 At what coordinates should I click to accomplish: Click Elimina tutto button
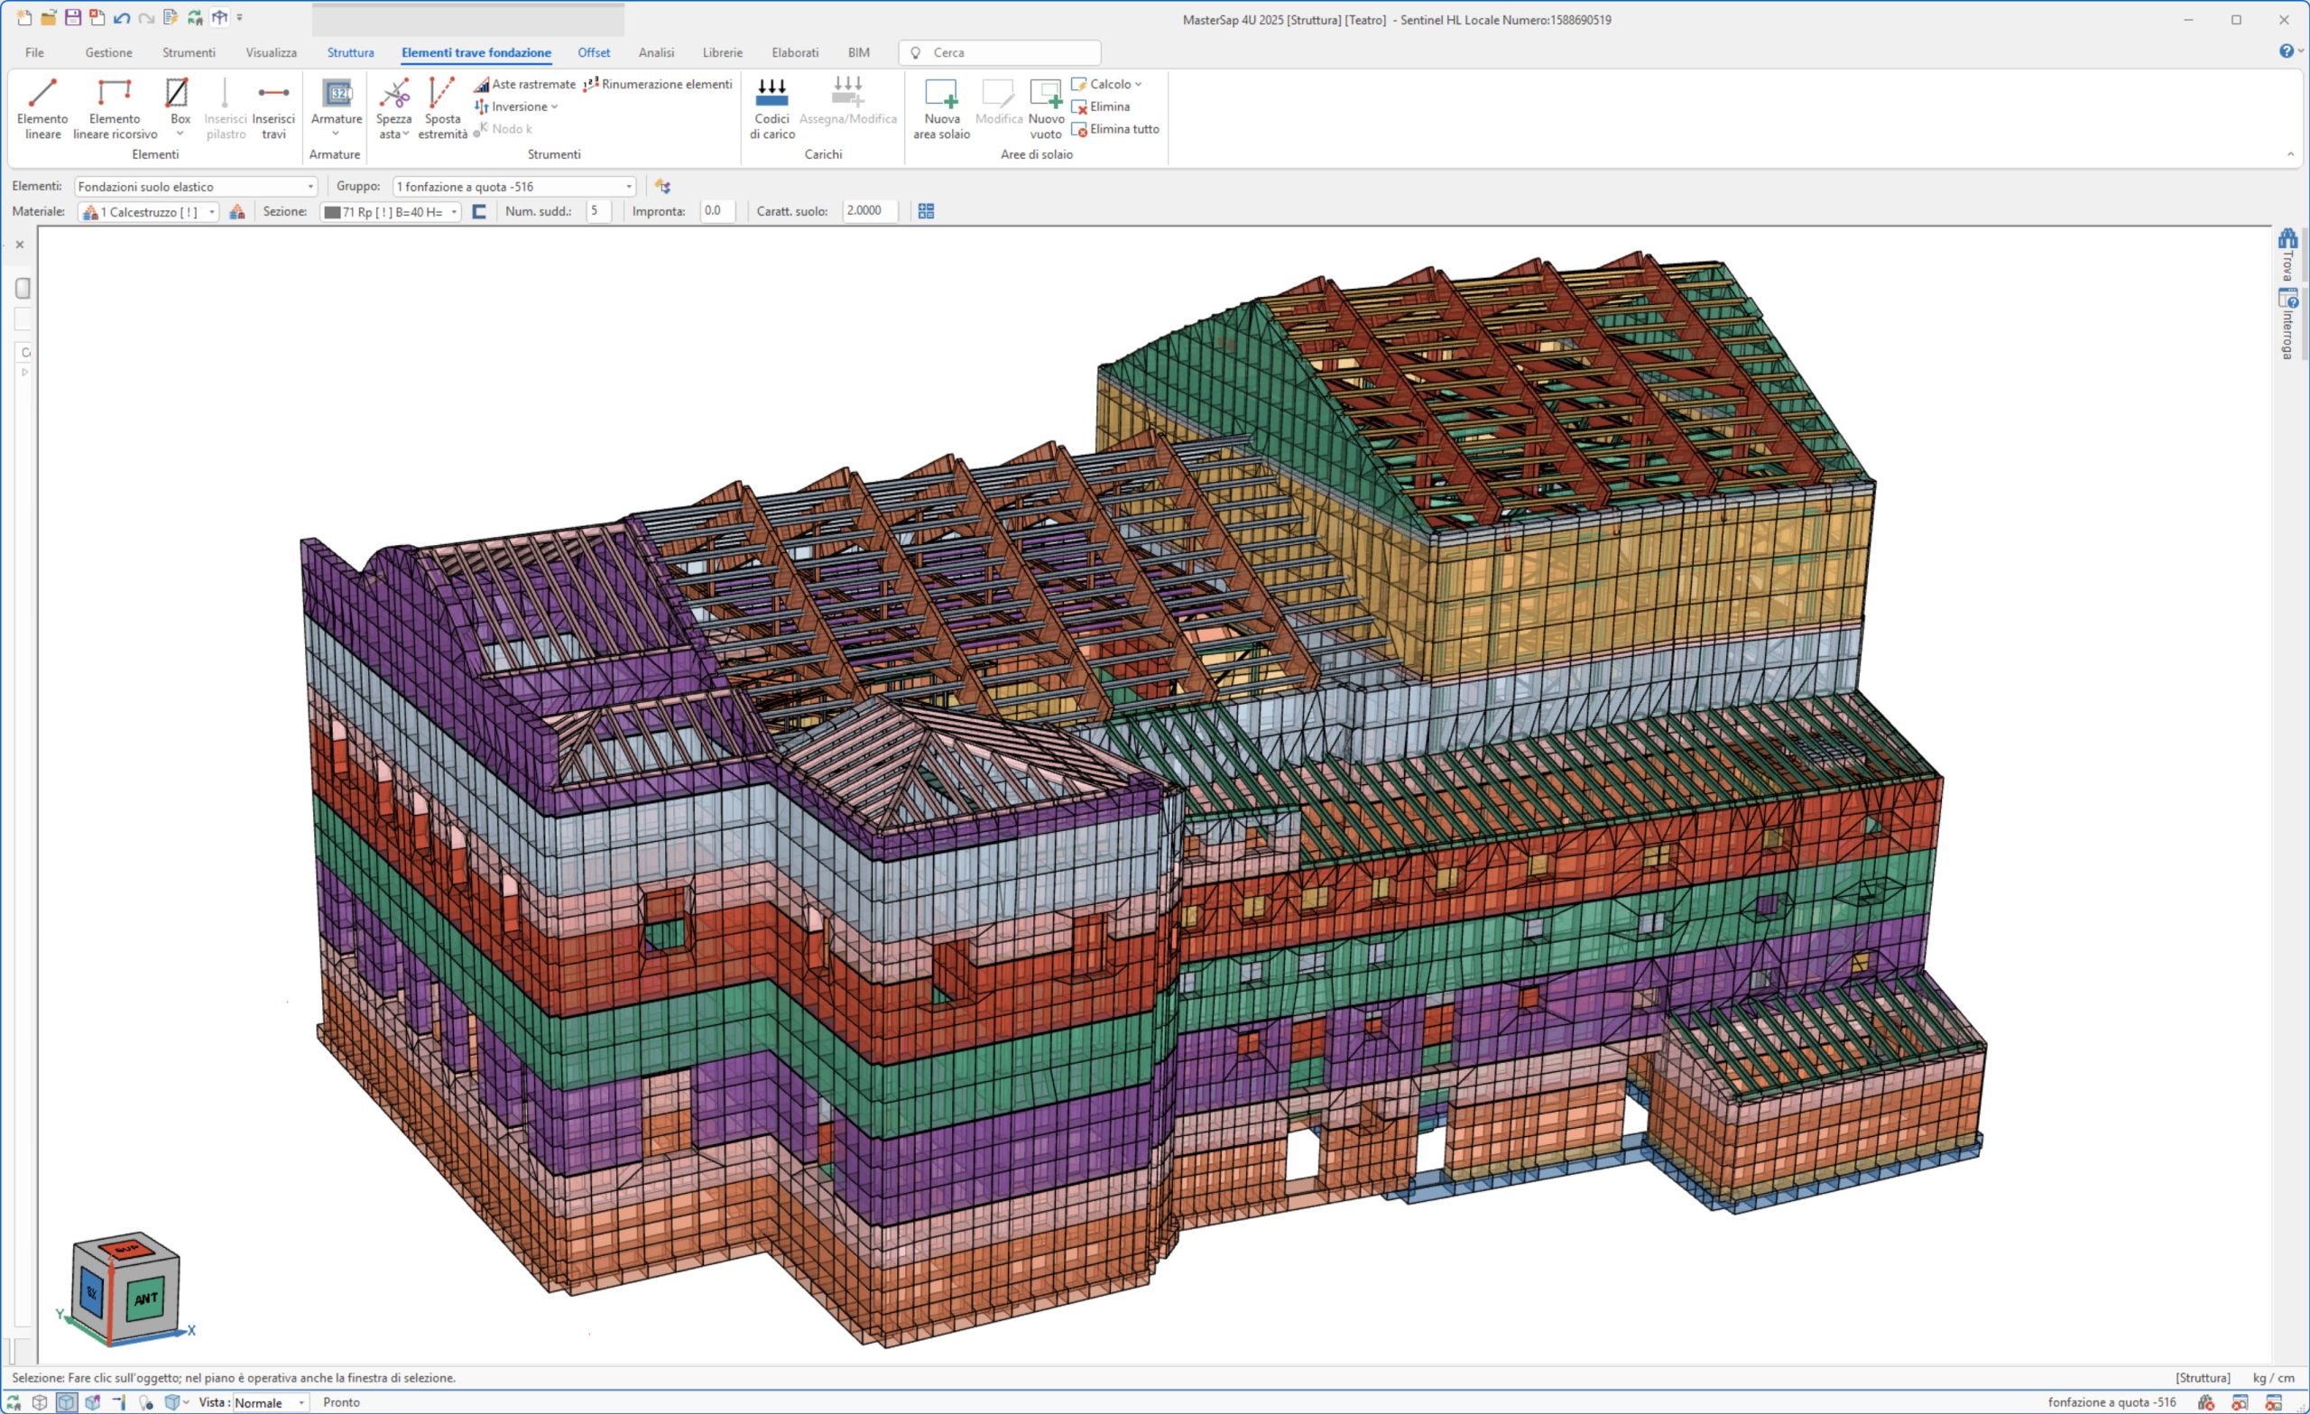coord(1115,129)
